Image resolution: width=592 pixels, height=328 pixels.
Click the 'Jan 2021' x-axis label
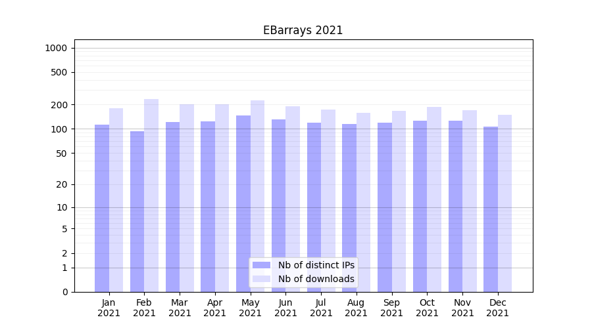point(109,308)
